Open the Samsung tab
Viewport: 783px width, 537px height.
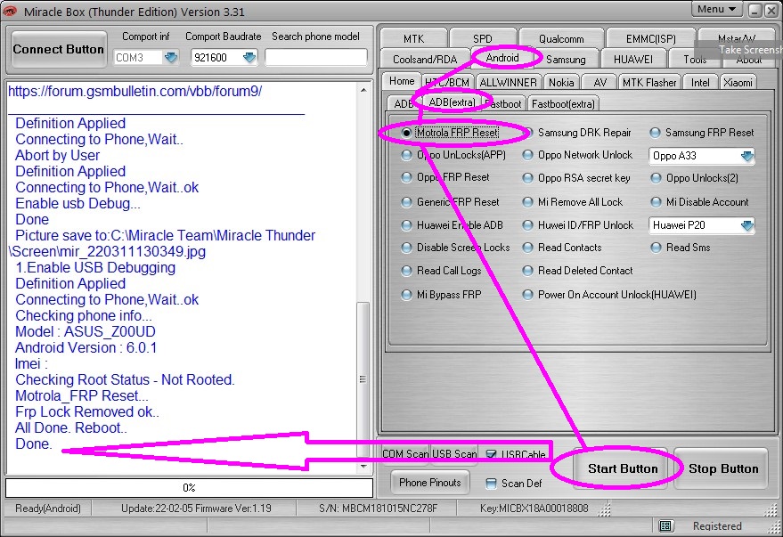pyautogui.click(x=566, y=60)
